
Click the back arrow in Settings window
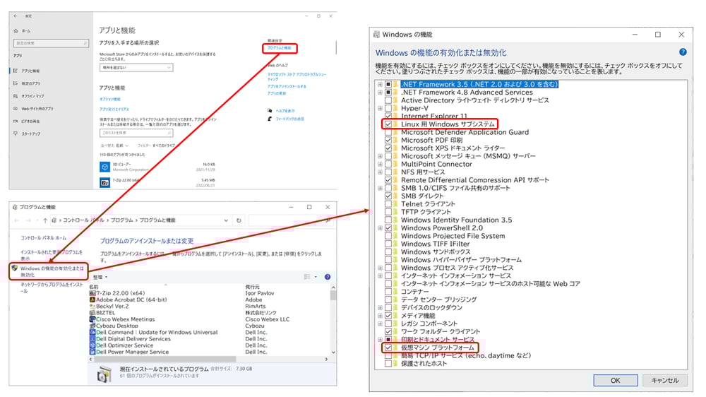[x=16, y=16]
